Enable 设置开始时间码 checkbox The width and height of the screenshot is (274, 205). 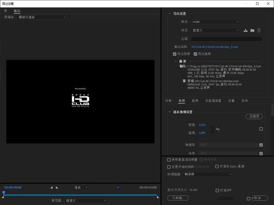(169, 167)
